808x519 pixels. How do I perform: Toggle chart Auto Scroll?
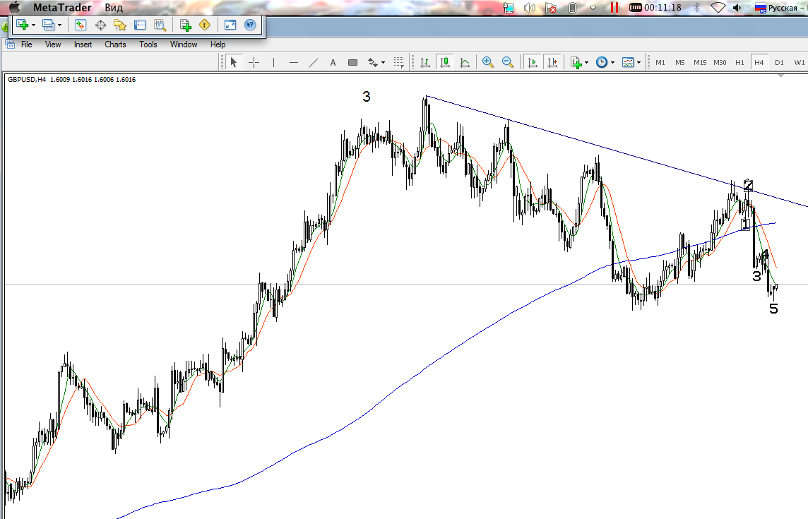pyautogui.click(x=533, y=62)
